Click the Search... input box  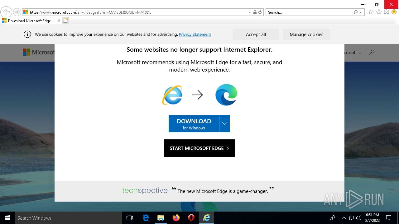[310, 12]
